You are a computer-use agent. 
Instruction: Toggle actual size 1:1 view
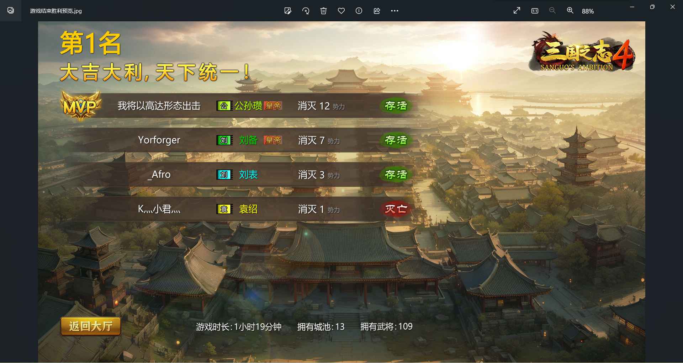[x=535, y=11]
